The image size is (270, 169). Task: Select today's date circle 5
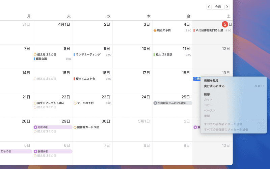coord(225,24)
